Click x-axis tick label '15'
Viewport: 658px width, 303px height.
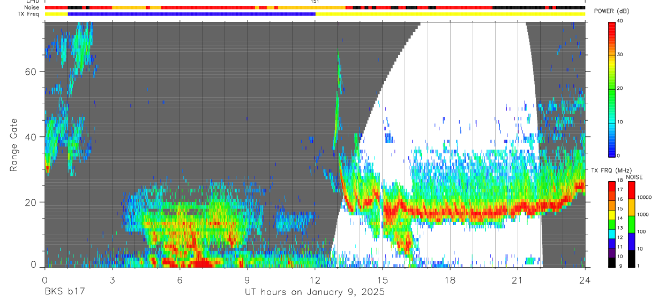pos(382,279)
